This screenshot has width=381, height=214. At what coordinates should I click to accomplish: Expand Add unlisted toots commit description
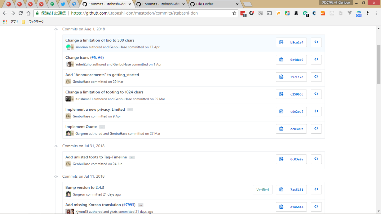[132, 157]
